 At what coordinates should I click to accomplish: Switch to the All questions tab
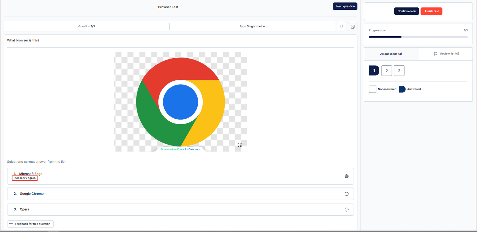pos(391,54)
